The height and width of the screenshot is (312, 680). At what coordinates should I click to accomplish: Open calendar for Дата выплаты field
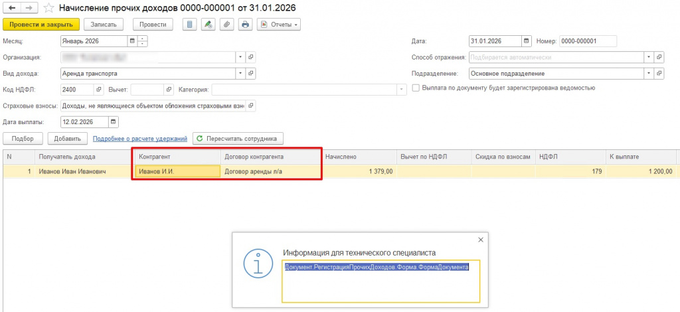tap(113, 122)
